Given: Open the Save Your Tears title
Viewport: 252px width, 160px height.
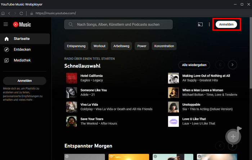Looking at the screenshot, I should pos(92,119).
